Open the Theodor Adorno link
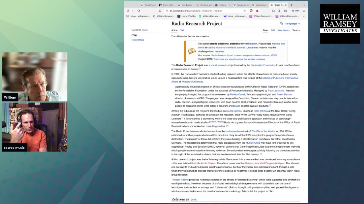Screen dimensions: 364x204 click(x=180, y=180)
